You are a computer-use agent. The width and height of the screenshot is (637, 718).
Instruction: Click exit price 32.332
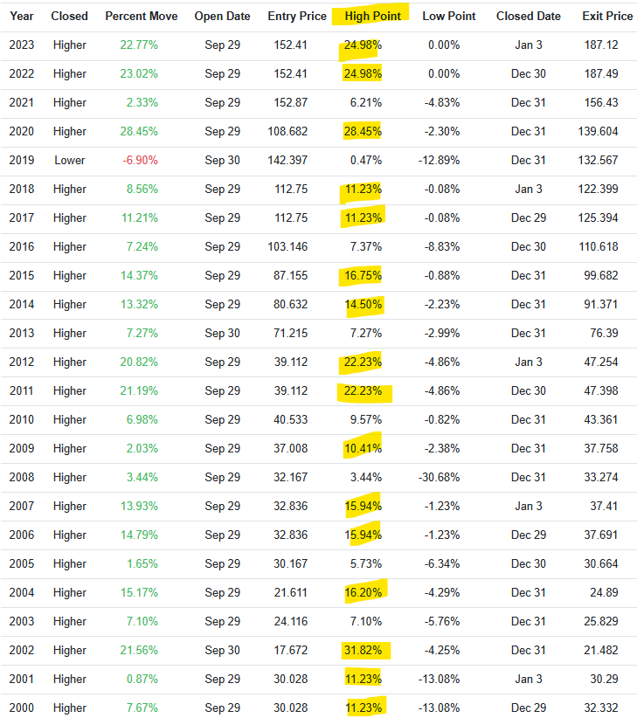601,708
